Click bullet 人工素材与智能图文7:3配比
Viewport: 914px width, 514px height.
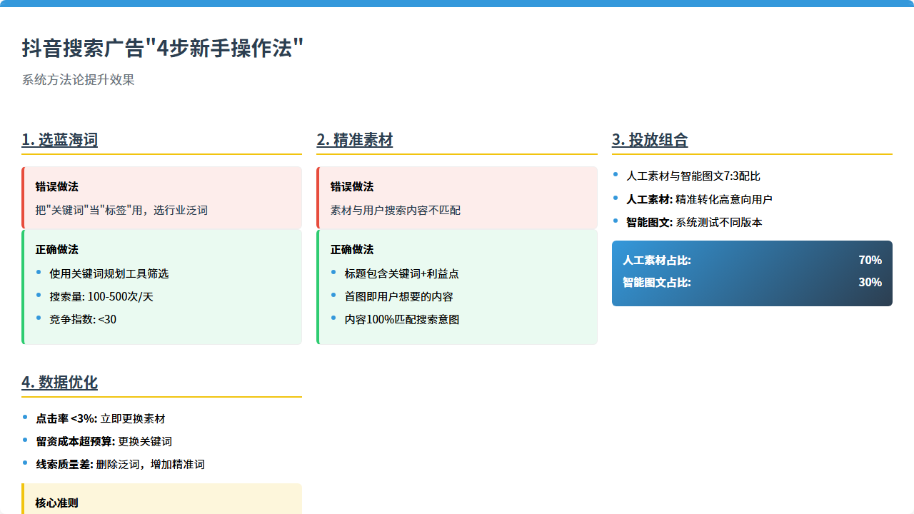(693, 176)
